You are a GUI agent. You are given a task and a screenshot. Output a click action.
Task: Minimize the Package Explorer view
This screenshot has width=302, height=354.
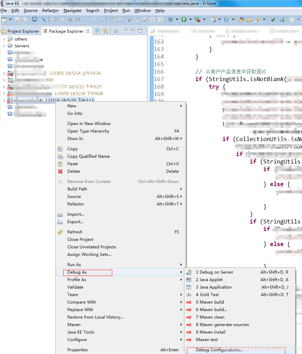point(133,30)
